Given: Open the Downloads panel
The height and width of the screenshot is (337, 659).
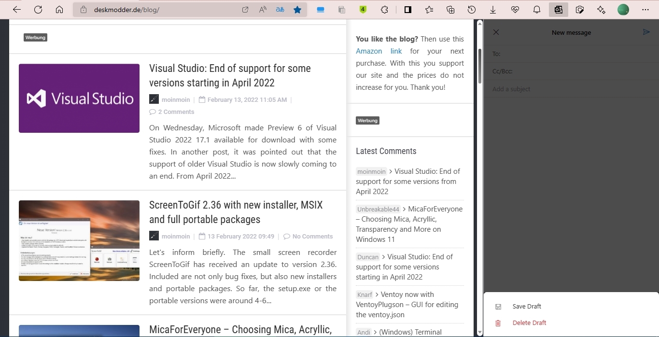Looking at the screenshot, I should 493,10.
